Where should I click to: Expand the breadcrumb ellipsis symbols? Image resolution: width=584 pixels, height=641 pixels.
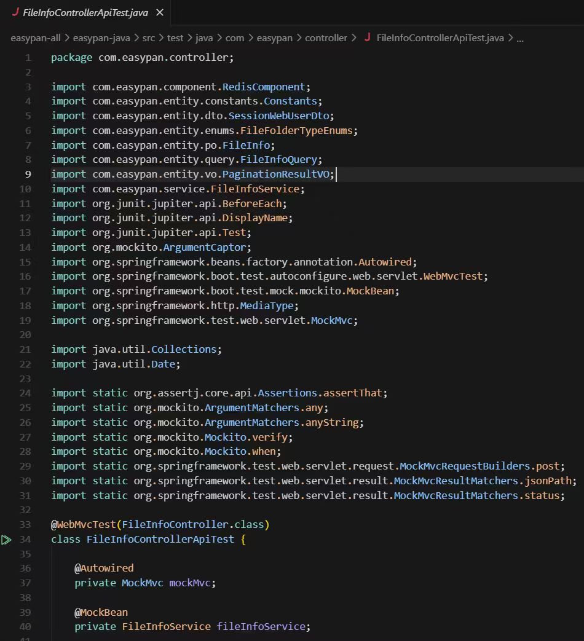520,39
